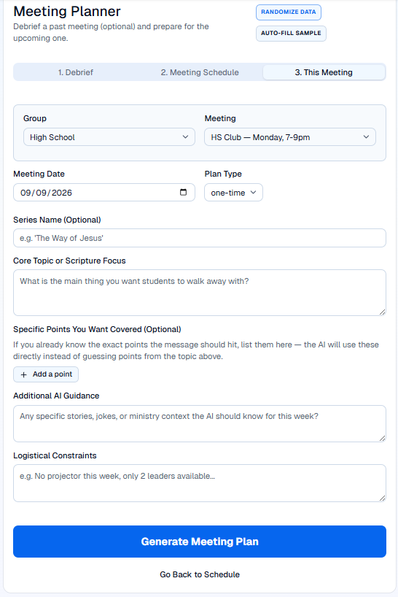The height and width of the screenshot is (597, 398).
Task: Click the Additional AI Guidance textarea
Action: (x=200, y=424)
